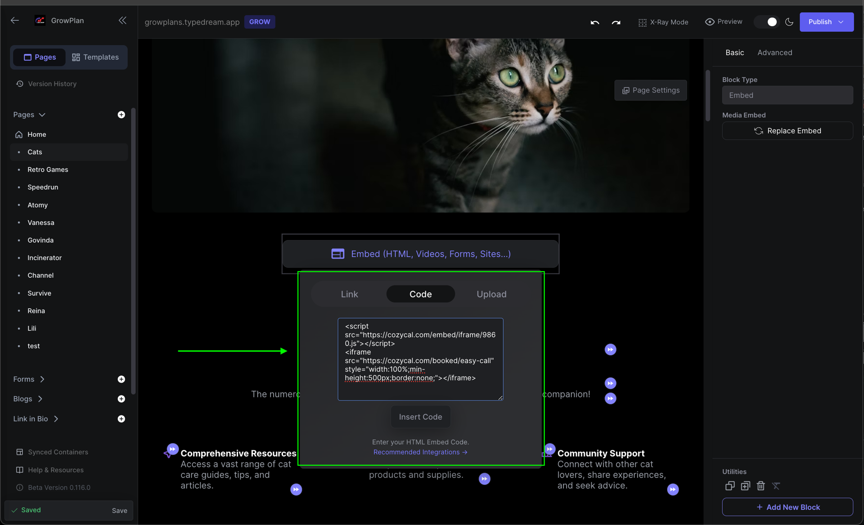The width and height of the screenshot is (864, 525).
Task: Open Version History
Action: 46,84
